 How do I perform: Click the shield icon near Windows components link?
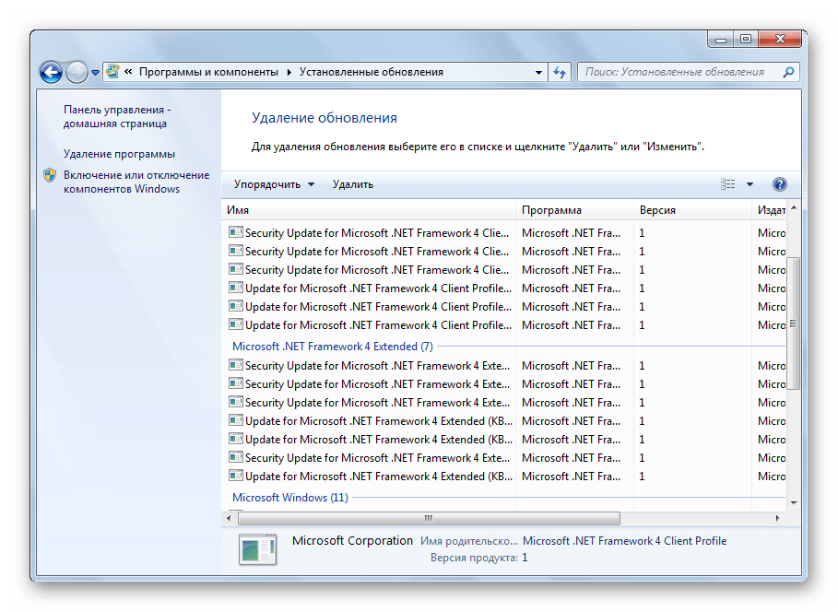pyautogui.click(x=50, y=175)
